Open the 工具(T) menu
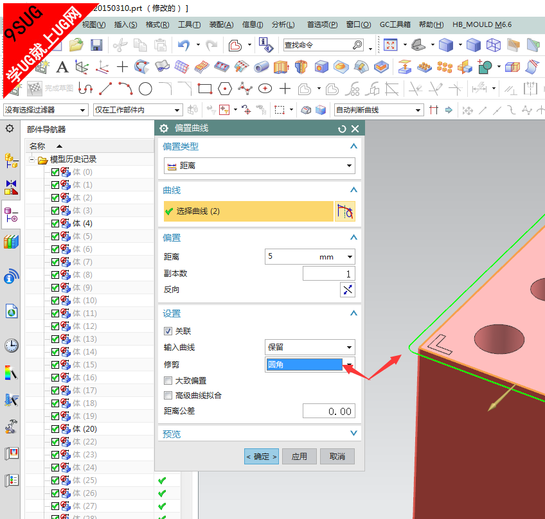The height and width of the screenshot is (519, 545). point(189,24)
